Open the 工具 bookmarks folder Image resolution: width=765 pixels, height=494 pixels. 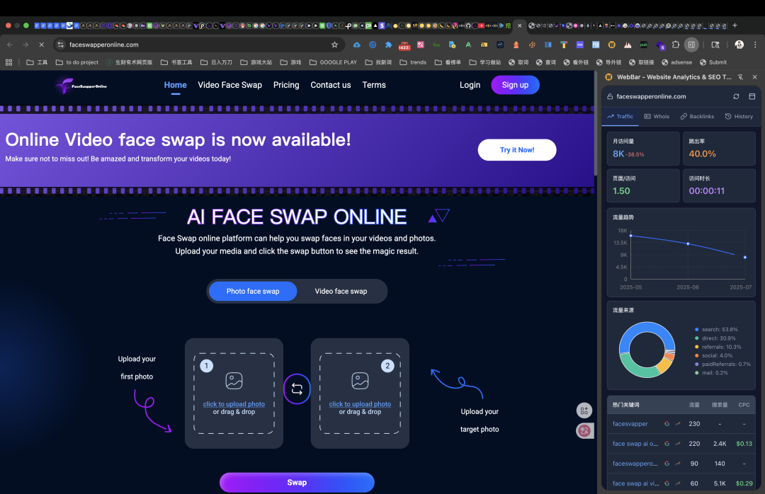click(37, 62)
